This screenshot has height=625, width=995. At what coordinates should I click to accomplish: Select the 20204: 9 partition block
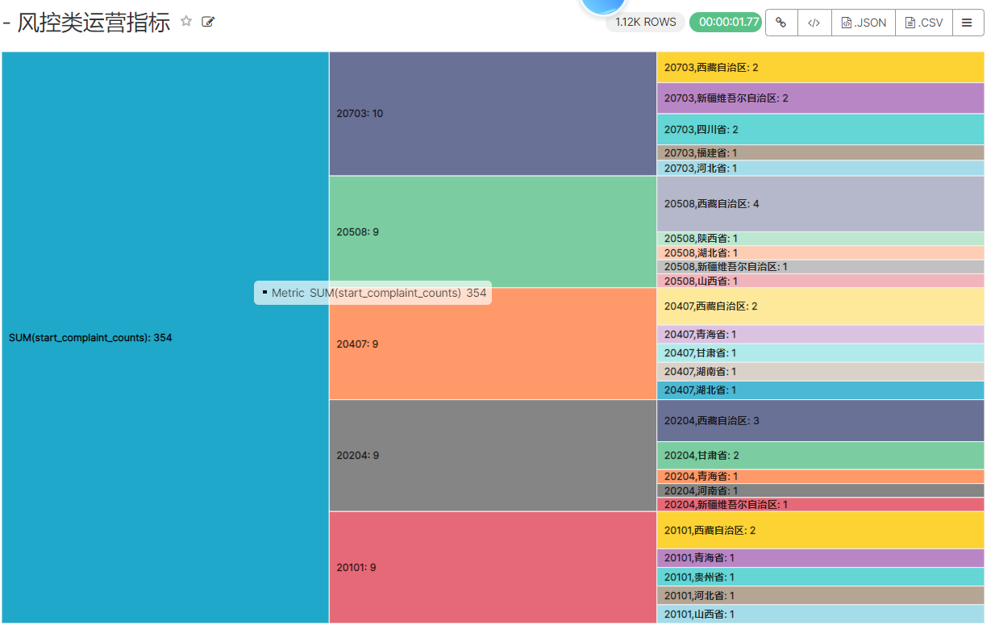tap(493, 456)
